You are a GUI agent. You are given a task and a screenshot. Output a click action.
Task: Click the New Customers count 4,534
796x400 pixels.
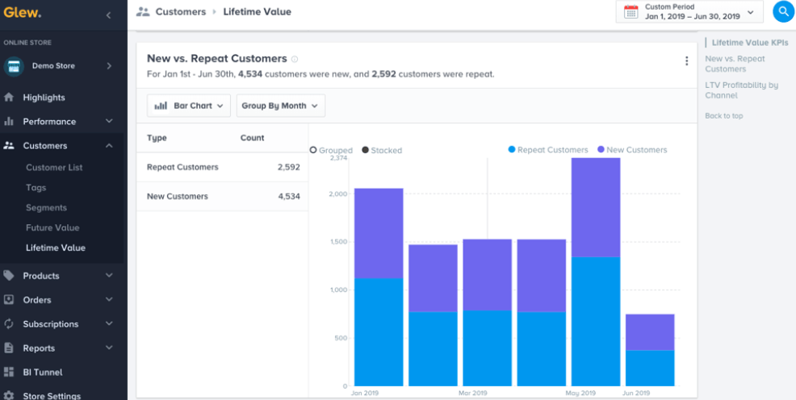[289, 196]
